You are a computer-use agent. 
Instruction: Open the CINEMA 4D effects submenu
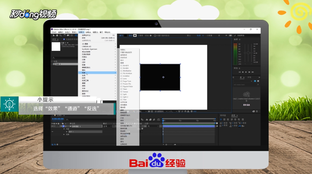97,47
